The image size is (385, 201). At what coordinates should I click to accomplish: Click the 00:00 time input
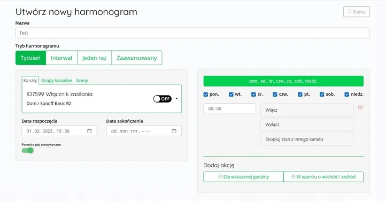click(229, 109)
